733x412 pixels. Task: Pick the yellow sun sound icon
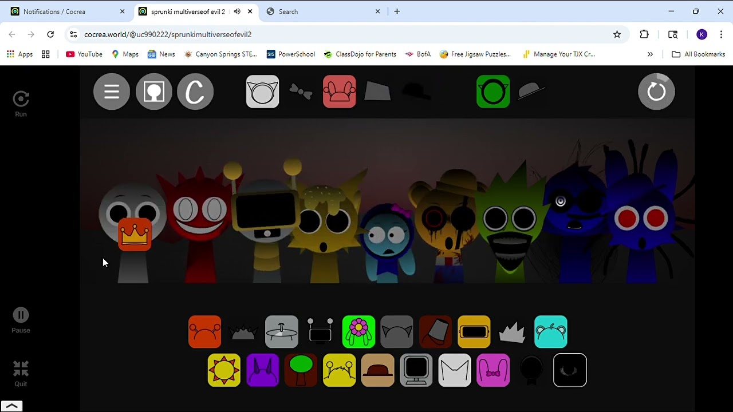[x=224, y=370]
